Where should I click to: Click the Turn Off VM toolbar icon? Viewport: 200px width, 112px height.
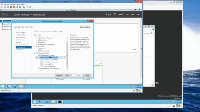[8, 7]
